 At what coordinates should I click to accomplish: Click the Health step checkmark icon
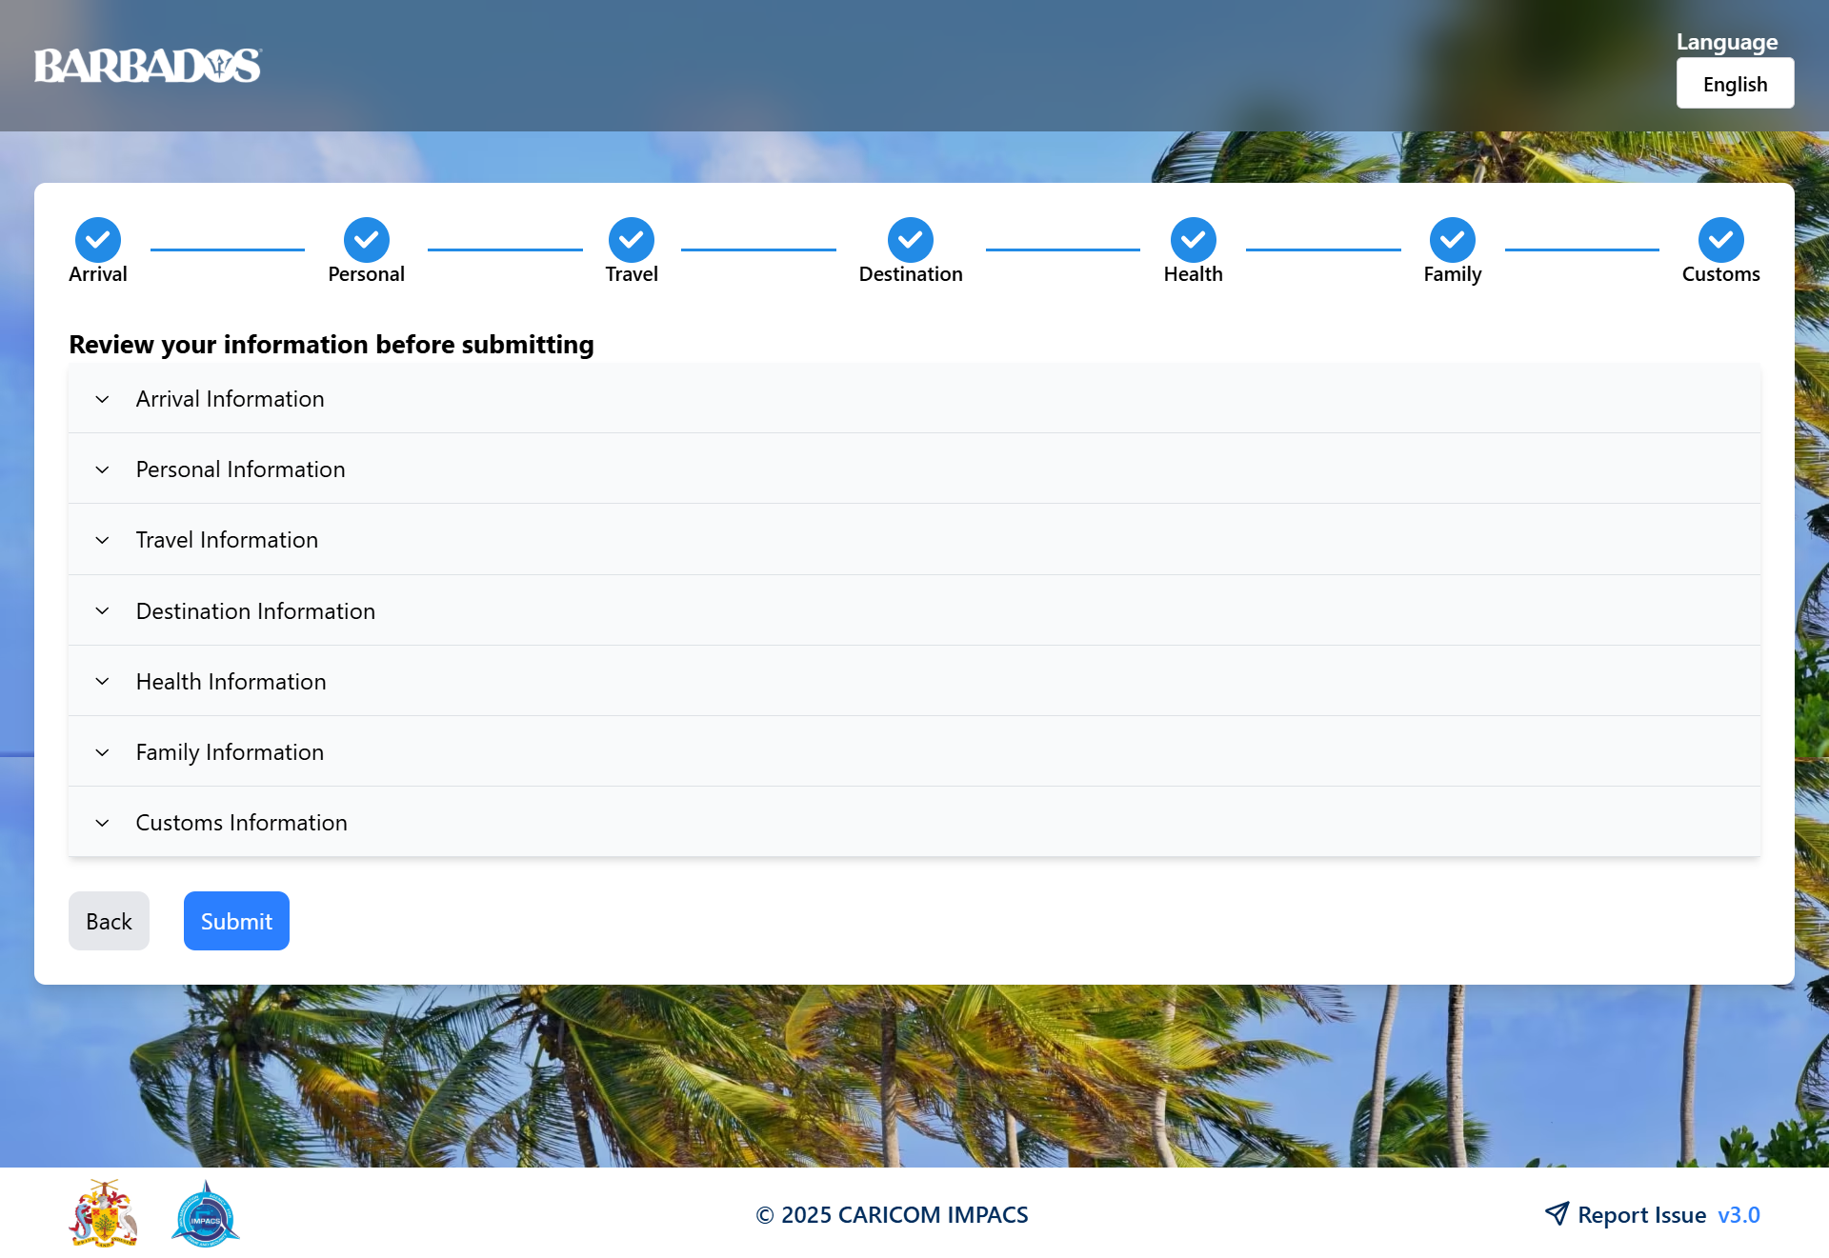1193,240
